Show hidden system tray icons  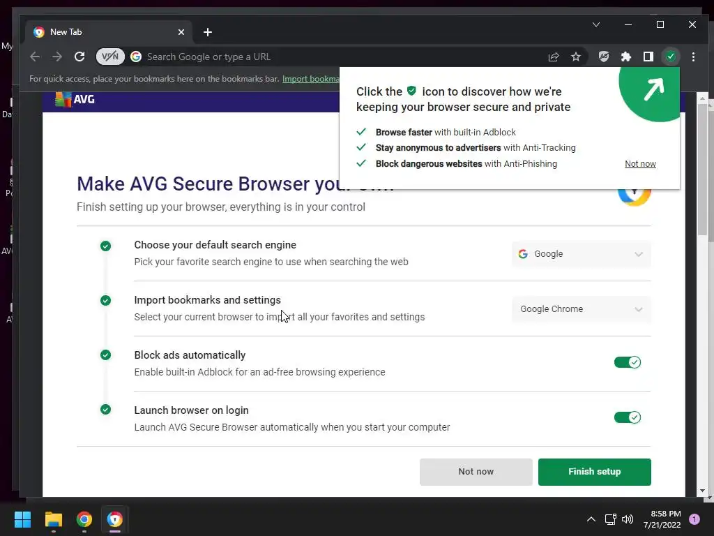pyautogui.click(x=591, y=519)
